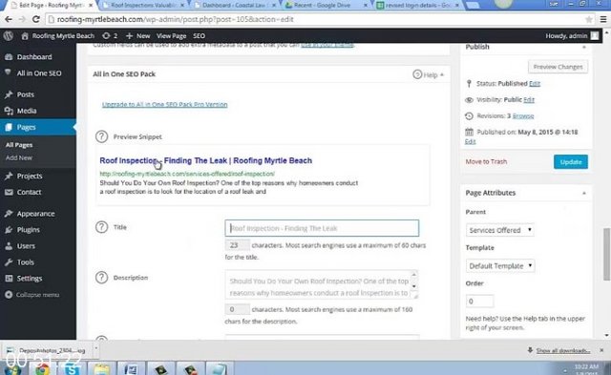Click help icon beside Description field
This screenshot has width=611, height=375.
101,278
